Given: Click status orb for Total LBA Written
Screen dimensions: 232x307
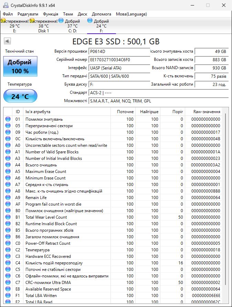Looking at the screenshot, I should tap(8, 295).
